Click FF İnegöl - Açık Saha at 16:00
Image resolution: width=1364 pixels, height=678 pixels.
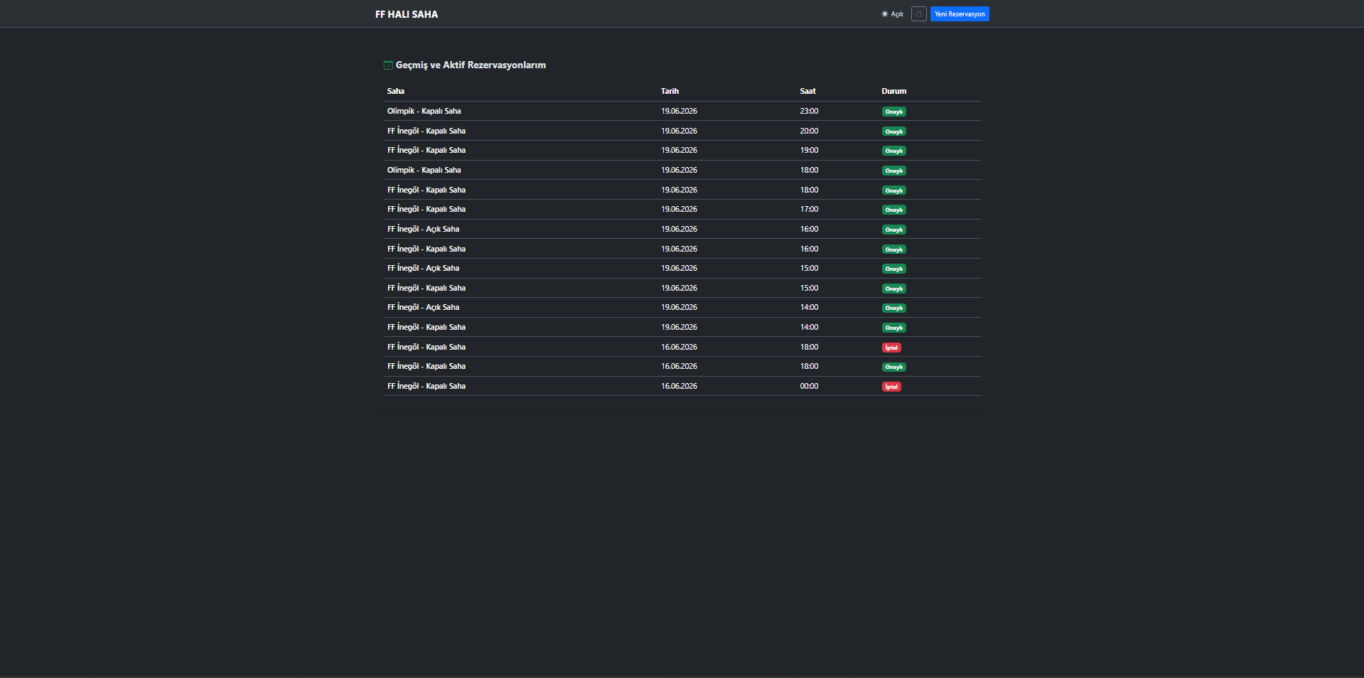(x=423, y=229)
